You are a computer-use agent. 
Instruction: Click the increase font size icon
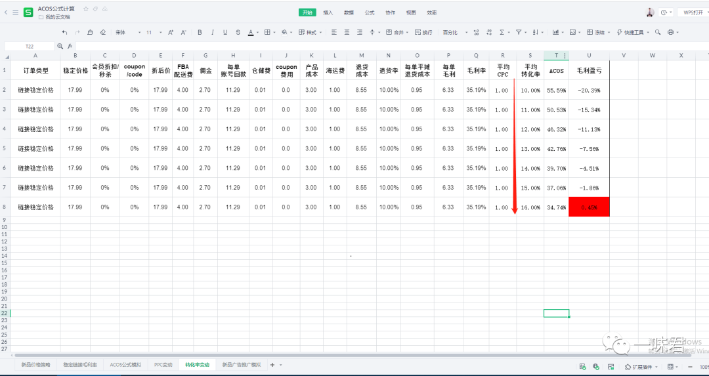coord(171,32)
